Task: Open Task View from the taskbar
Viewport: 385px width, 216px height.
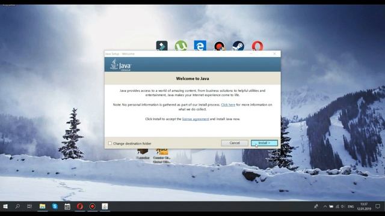Action: [x=29, y=206]
